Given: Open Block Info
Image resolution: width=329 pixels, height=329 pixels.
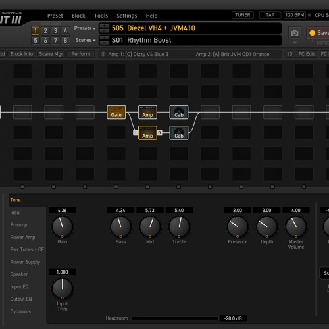Looking at the screenshot, I should click(x=22, y=54).
